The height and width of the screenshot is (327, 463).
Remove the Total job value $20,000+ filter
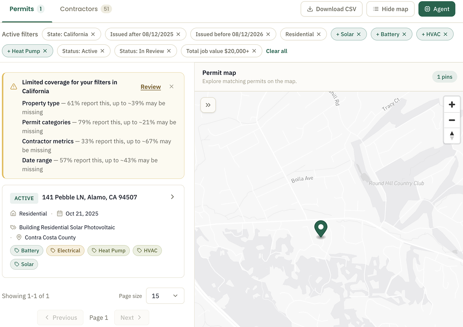[254, 51]
